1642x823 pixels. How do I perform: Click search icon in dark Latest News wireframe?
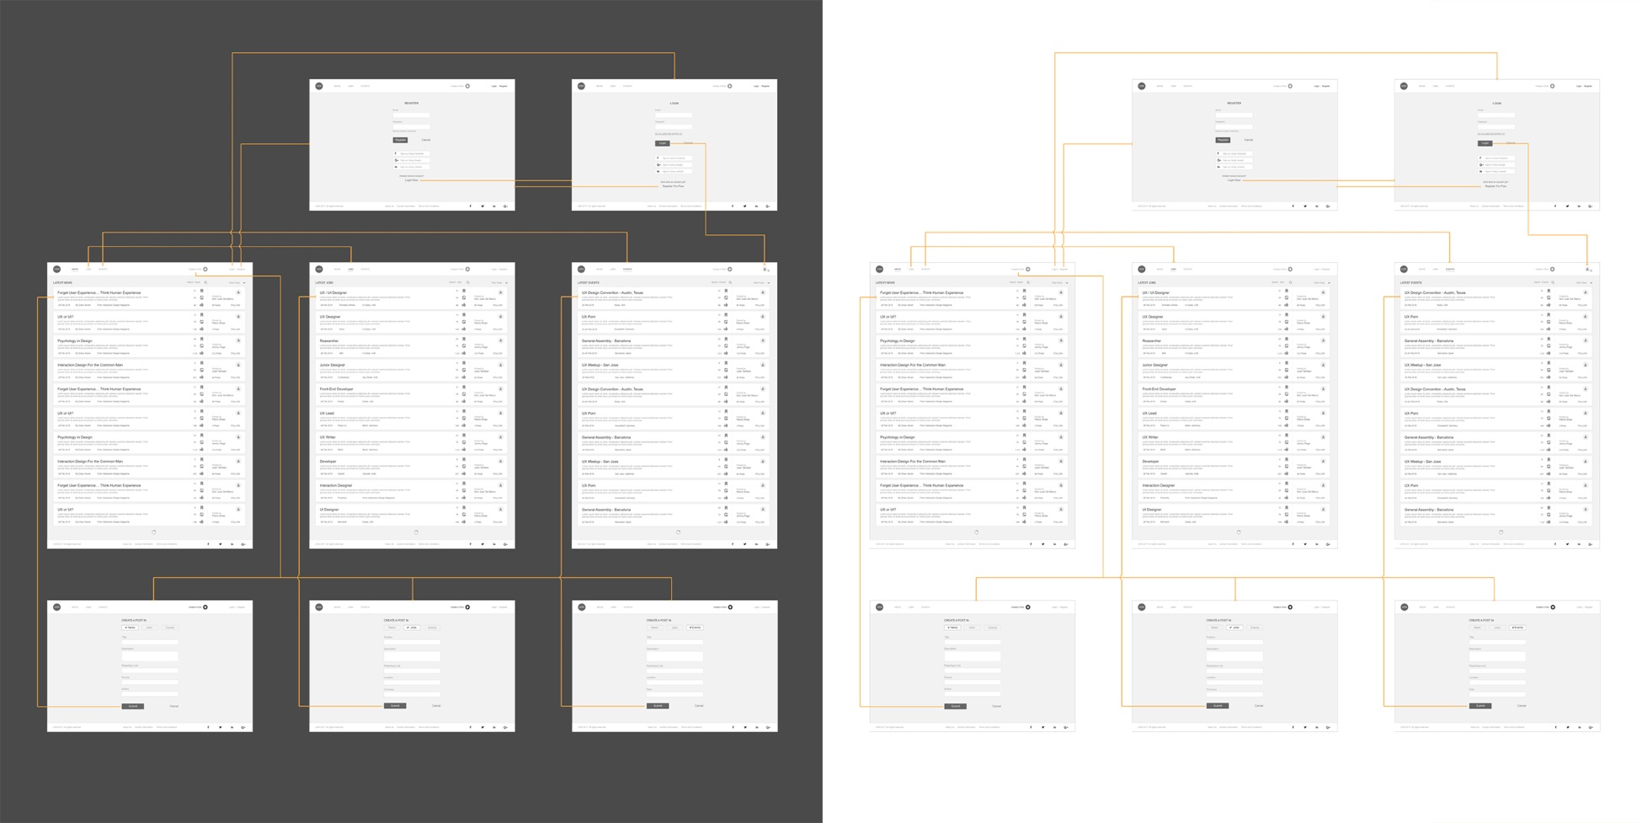coord(205,283)
